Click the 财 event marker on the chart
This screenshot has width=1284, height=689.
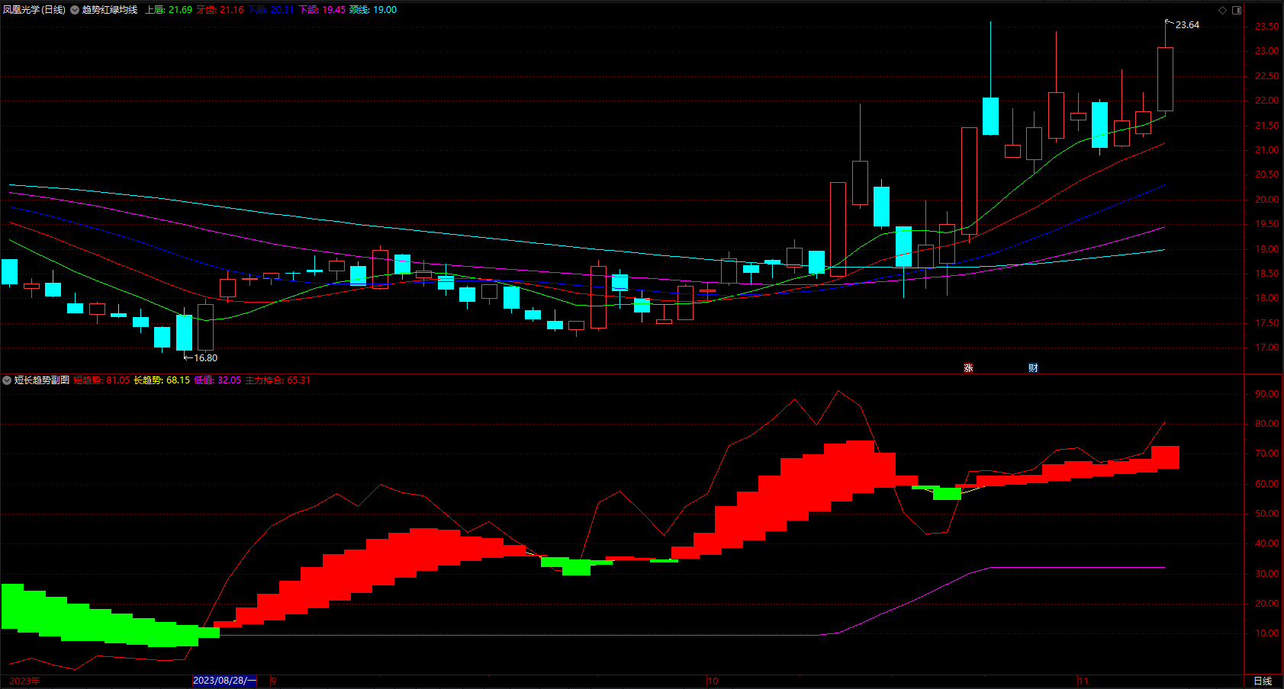coord(1033,368)
